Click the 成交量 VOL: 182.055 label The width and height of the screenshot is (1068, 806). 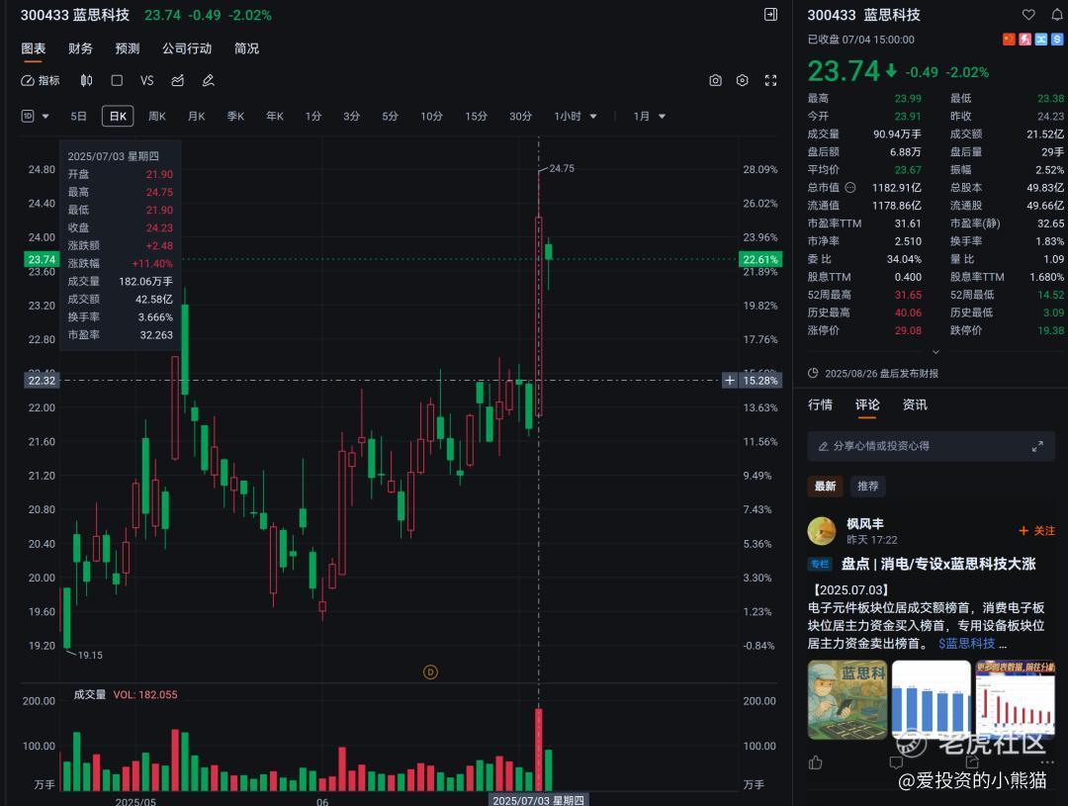click(x=126, y=695)
